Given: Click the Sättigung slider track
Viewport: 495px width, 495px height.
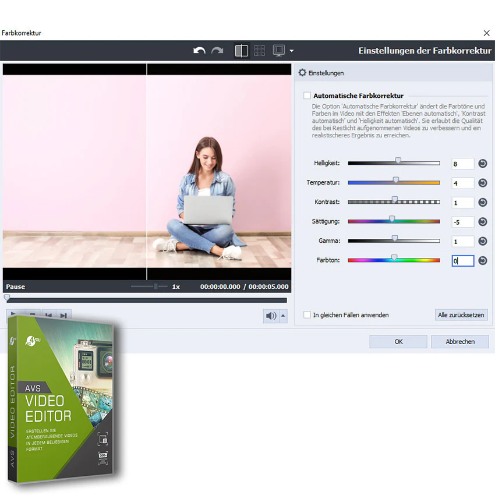Looking at the screenshot, I should click(x=394, y=222).
